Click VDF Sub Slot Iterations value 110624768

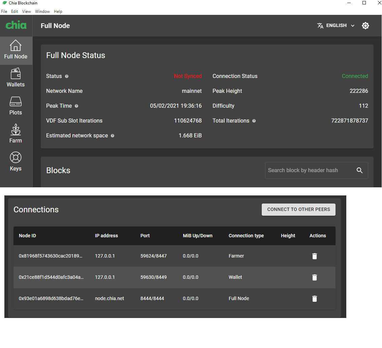(x=188, y=121)
